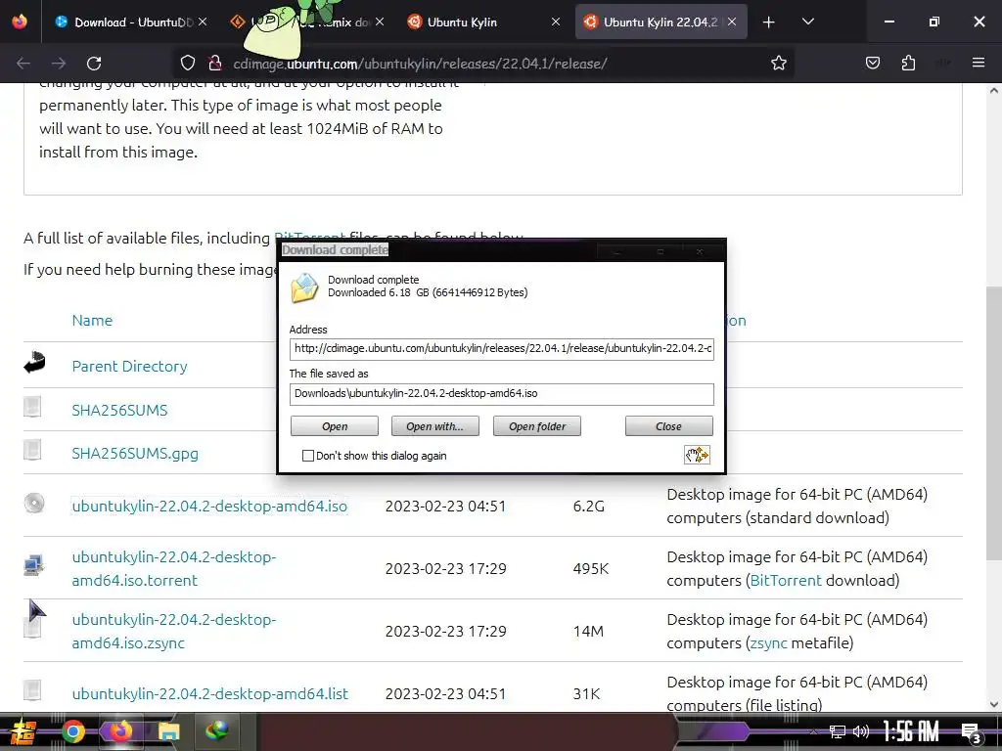The image size is (1002, 751).
Task: Enable Don't show this dialog again
Action: pyautogui.click(x=308, y=456)
